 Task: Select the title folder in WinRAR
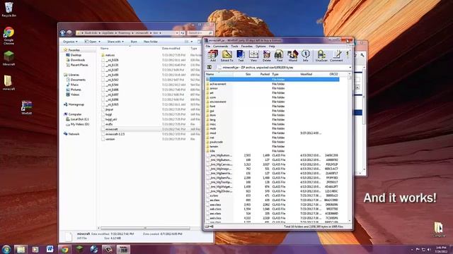pos(212,151)
